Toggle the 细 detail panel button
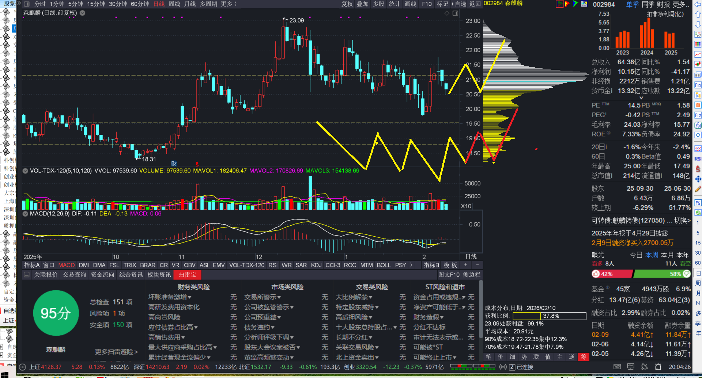 point(513,357)
